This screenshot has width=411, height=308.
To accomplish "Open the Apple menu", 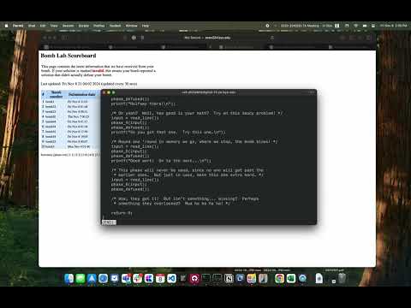I will 6,26.
